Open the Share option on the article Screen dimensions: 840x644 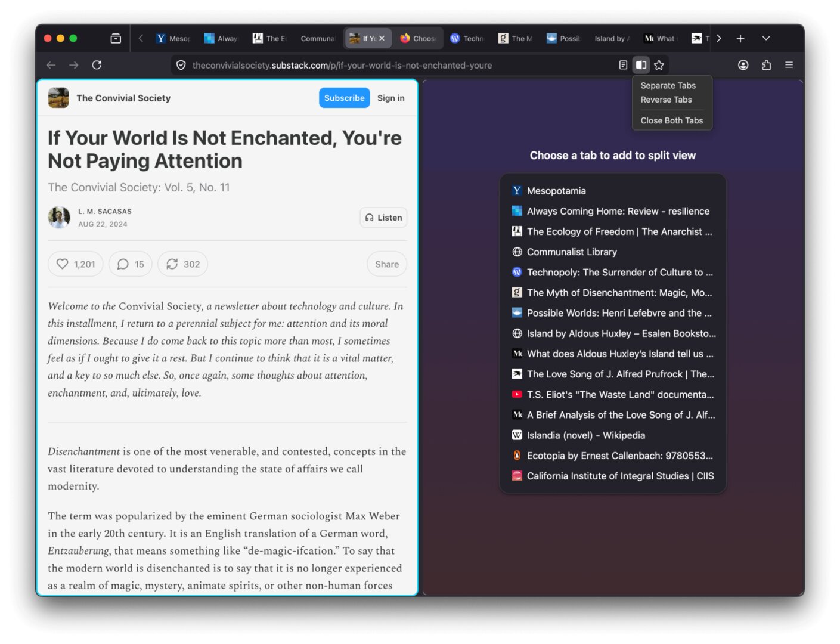pos(386,264)
